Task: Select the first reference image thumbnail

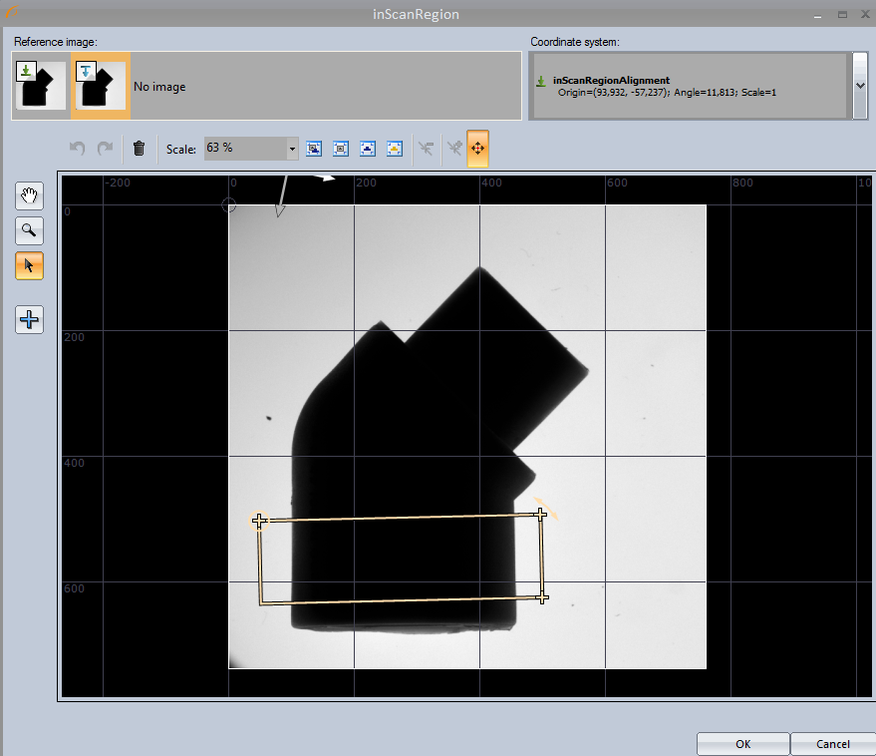Action: tap(41, 86)
